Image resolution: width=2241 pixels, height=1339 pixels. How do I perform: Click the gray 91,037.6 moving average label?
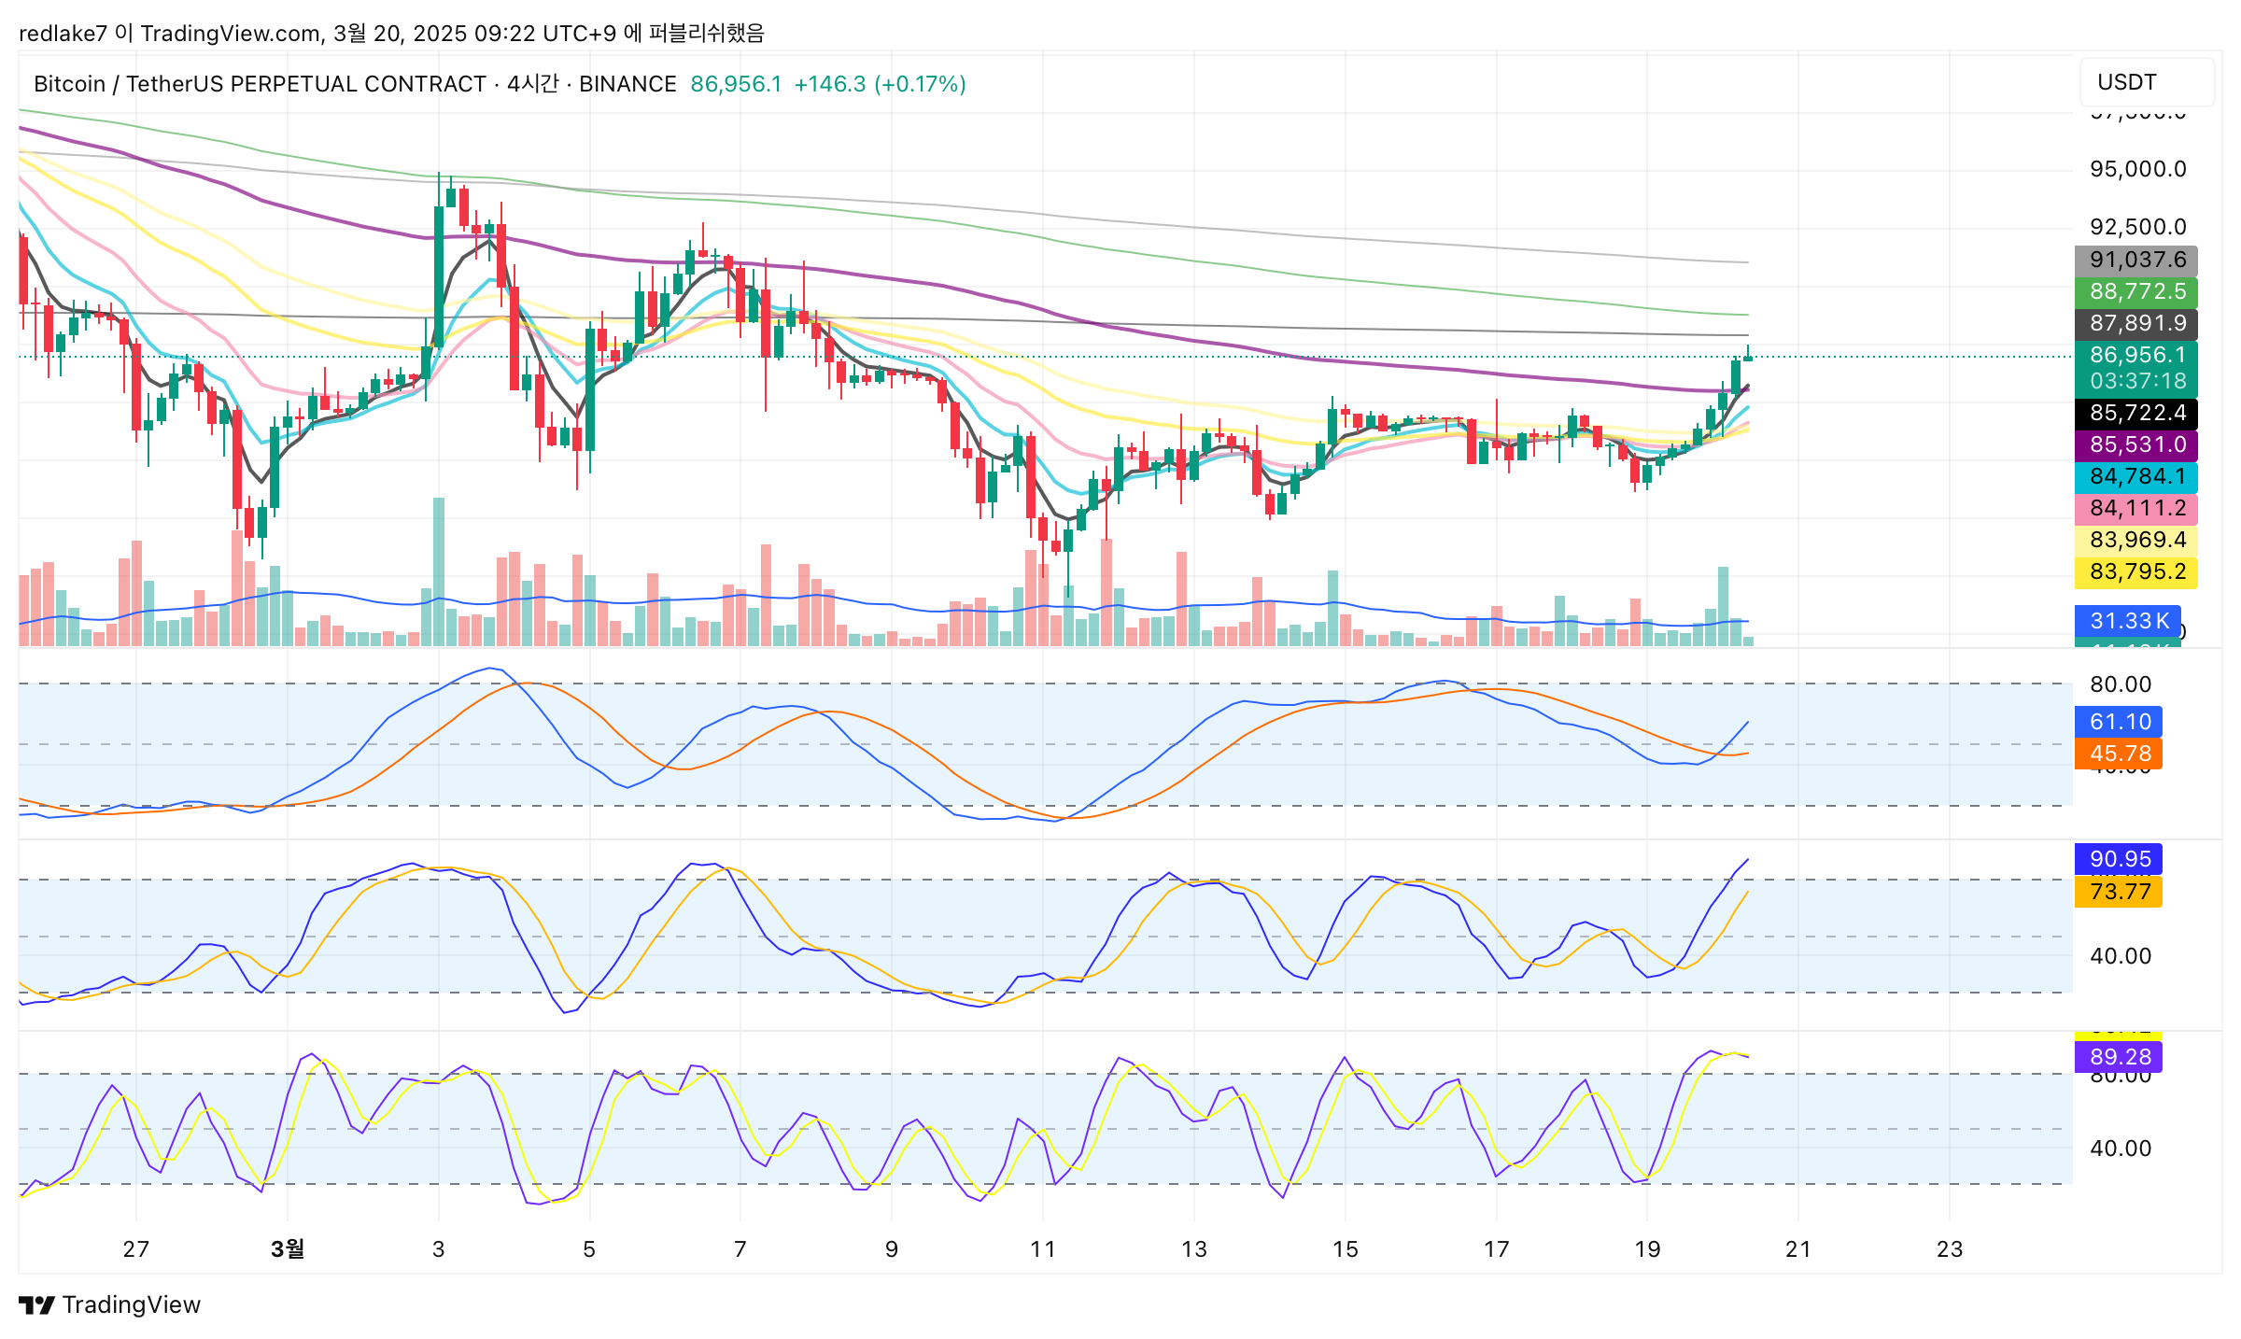(2136, 260)
